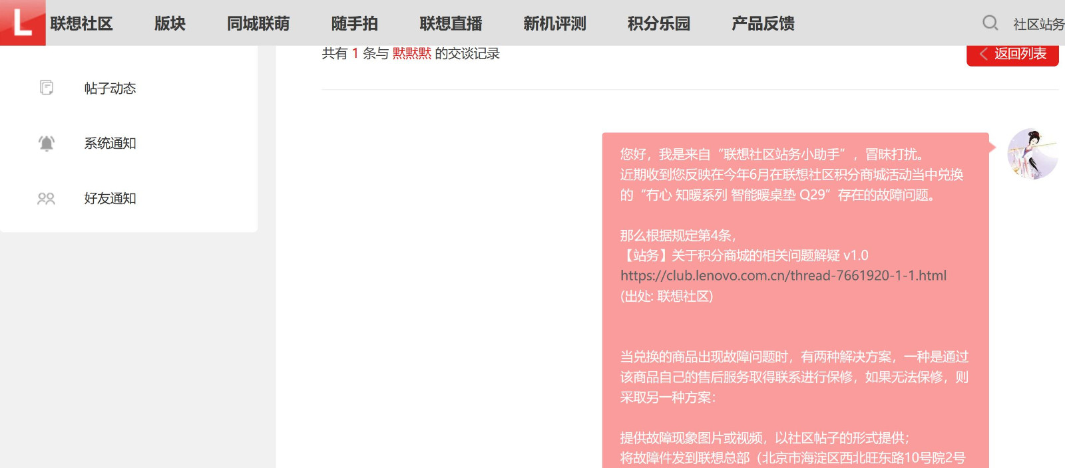This screenshot has height=468, width=1065.
Task: Open the search magnifier icon
Action: point(990,23)
